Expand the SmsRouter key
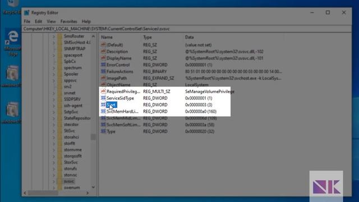Image resolution: width=359 pixels, height=202 pixels. [x=54, y=36]
